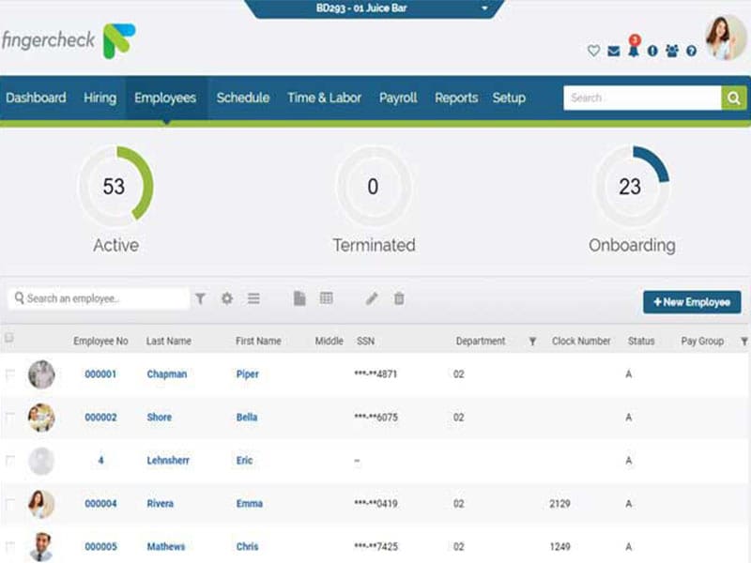The width and height of the screenshot is (751, 563).
Task: Open the Department column filter dropdown
Action: (532, 342)
